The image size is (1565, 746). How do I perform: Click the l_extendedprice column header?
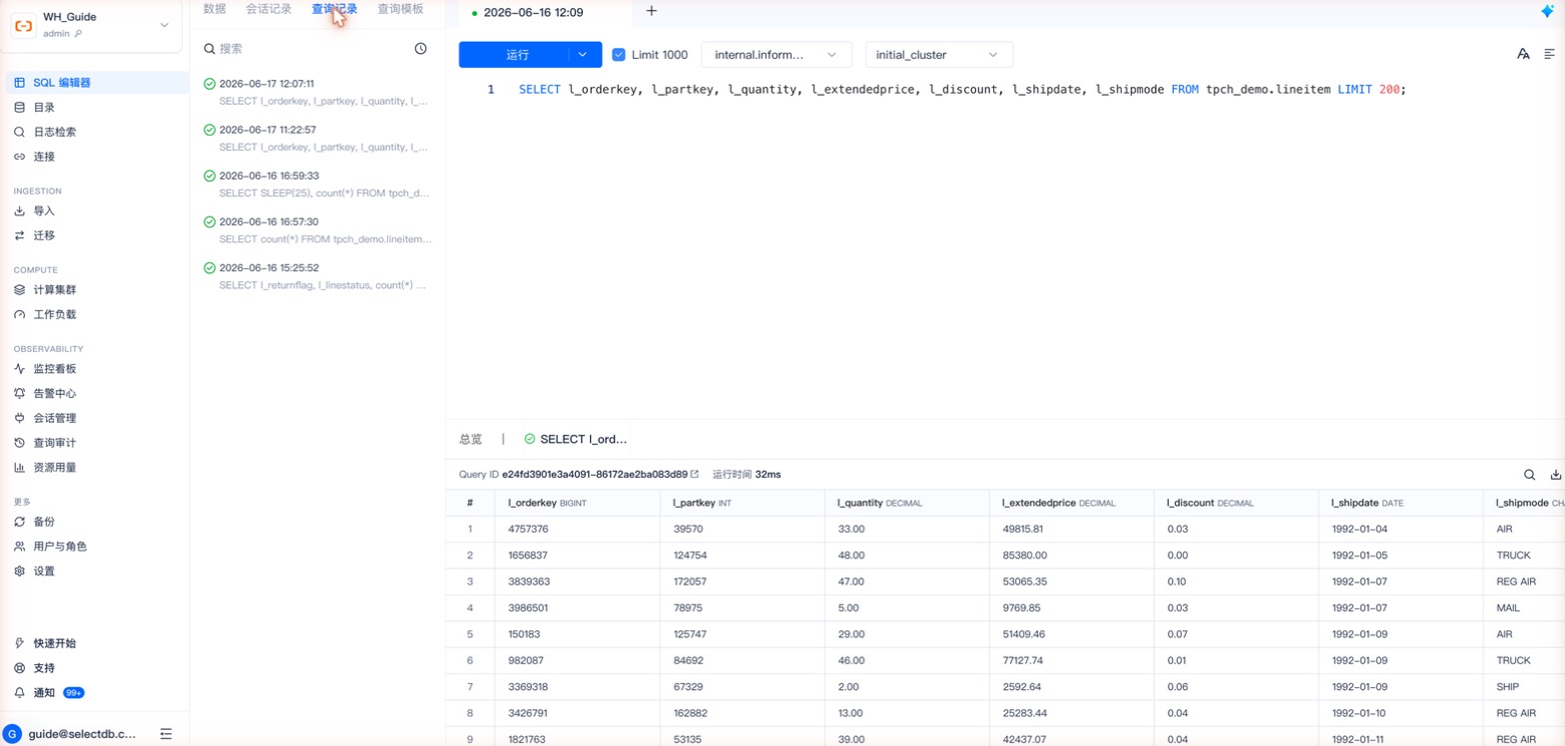tap(1071, 503)
